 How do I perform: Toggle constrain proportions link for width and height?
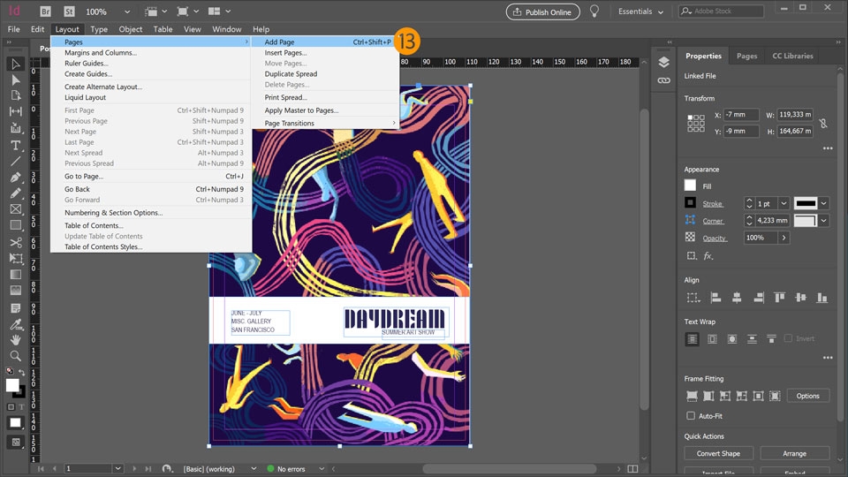click(823, 123)
